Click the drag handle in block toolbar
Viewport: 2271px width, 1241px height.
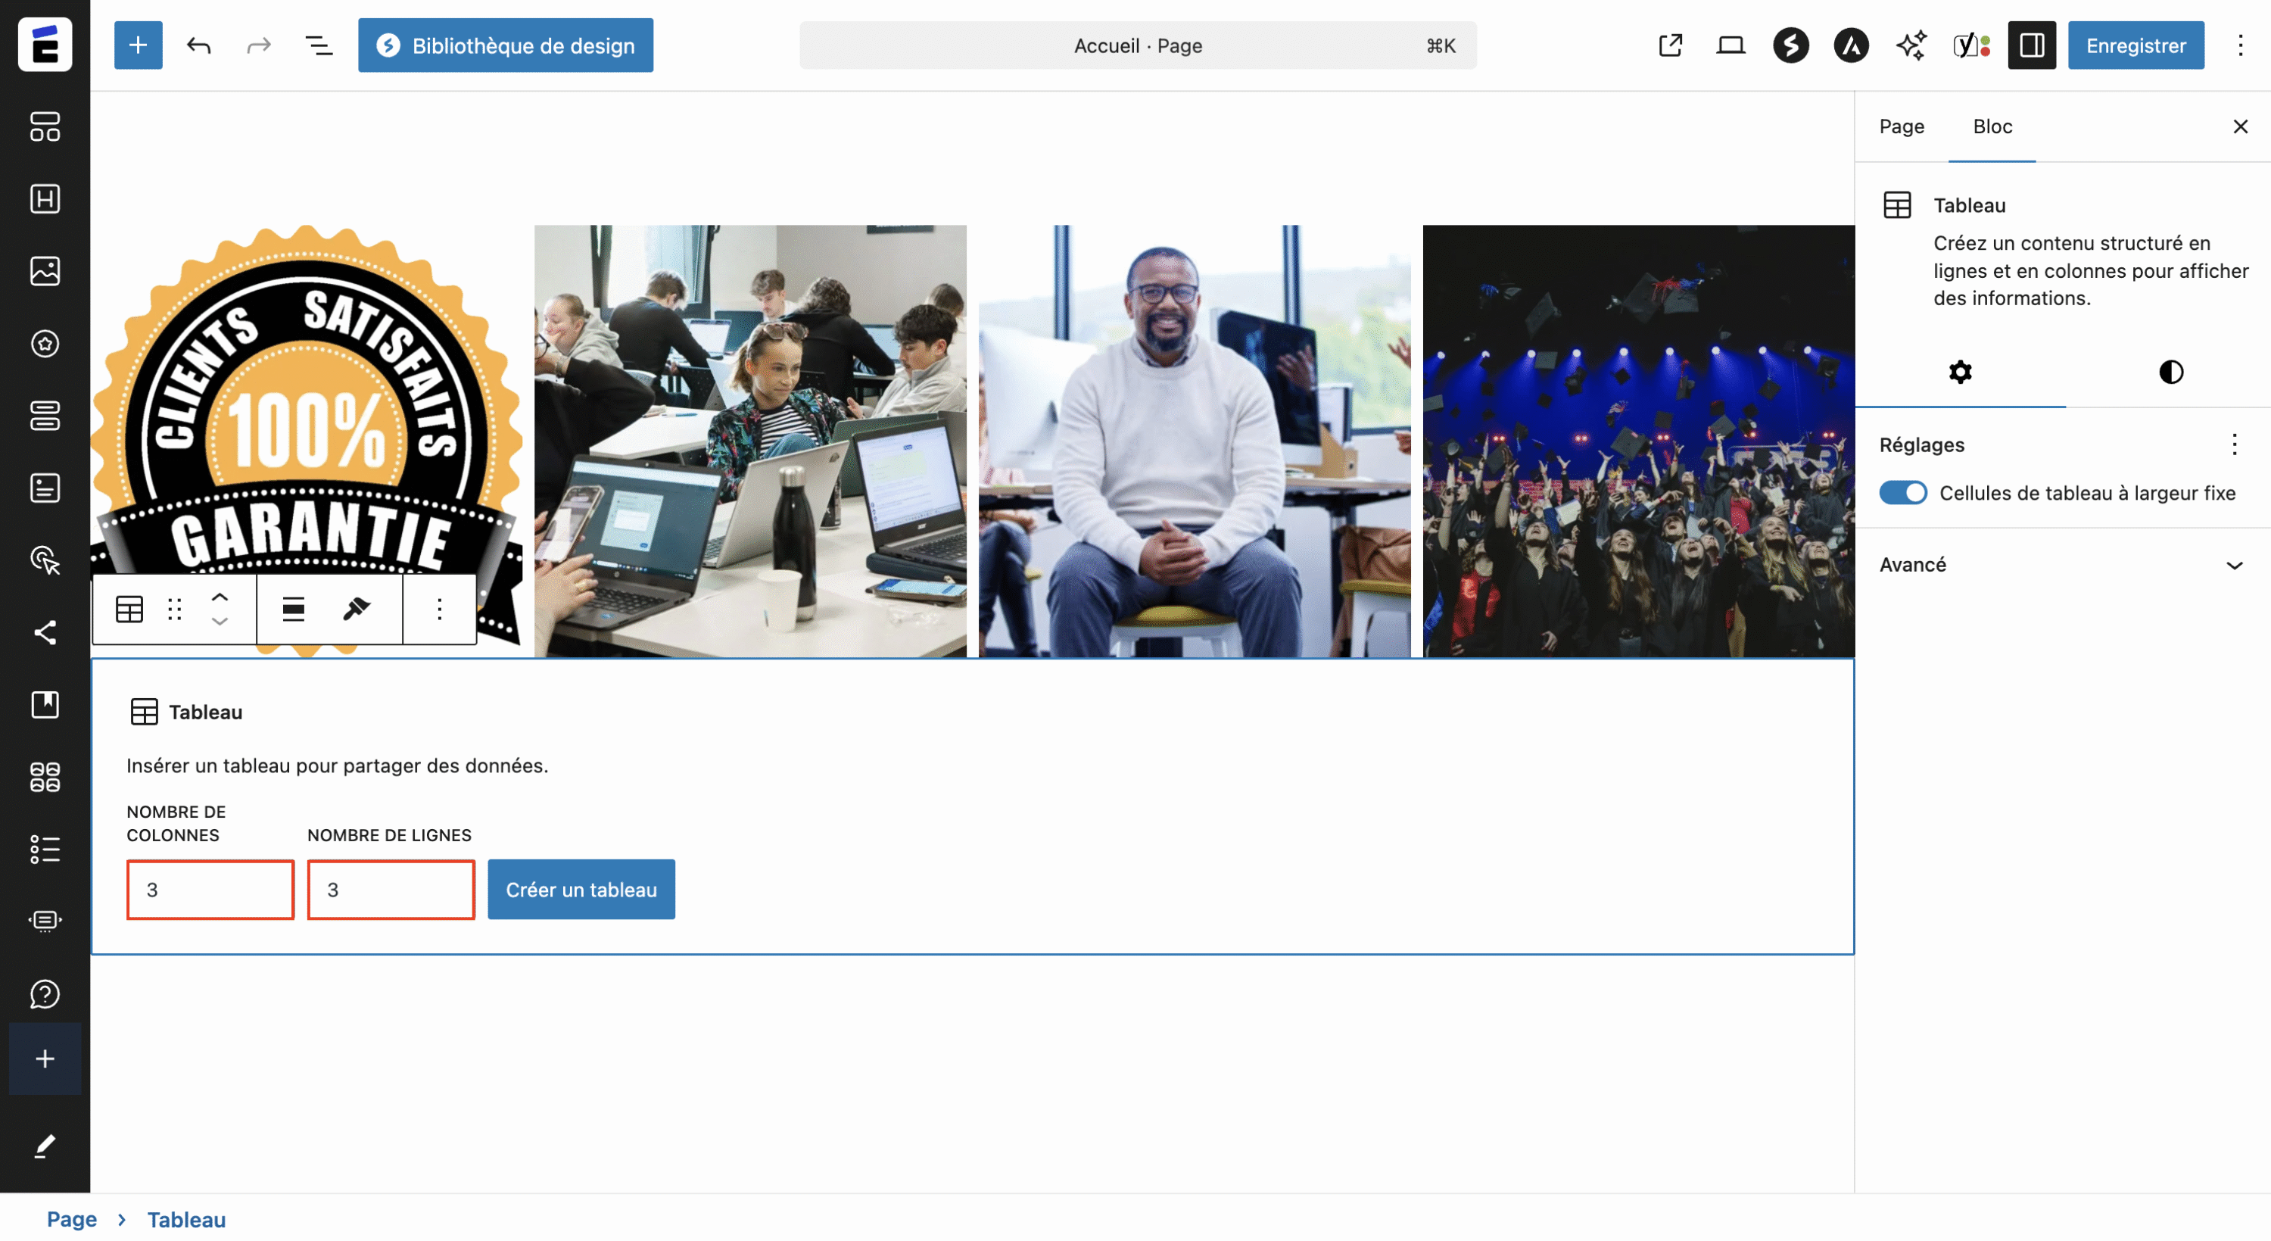click(x=175, y=609)
